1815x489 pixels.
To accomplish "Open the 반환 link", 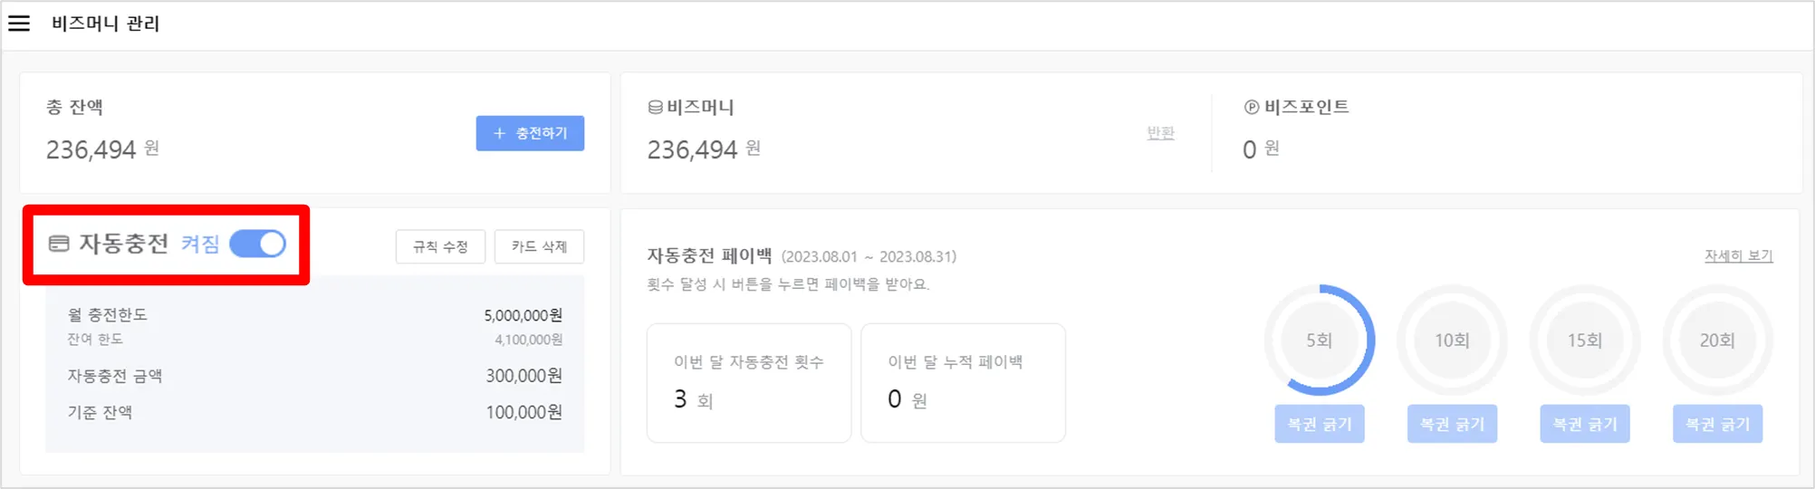I will coord(1160,133).
